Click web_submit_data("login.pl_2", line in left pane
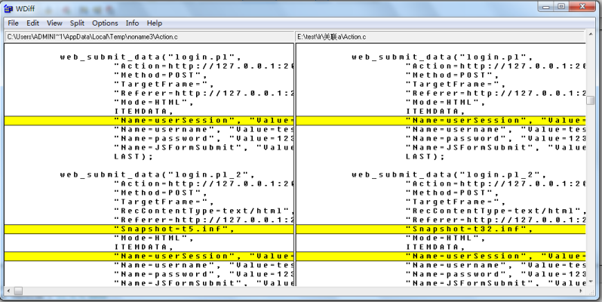The image size is (602, 302). pyautogui.click(x=158, y=175)
